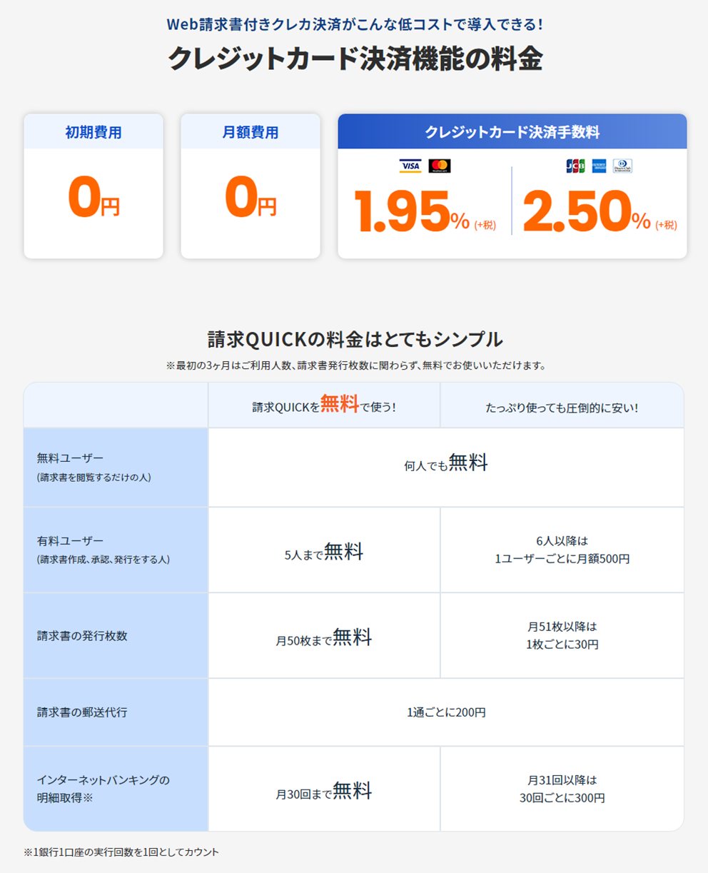Click the (+税) next to 1.95%

[x=485, y=225]
